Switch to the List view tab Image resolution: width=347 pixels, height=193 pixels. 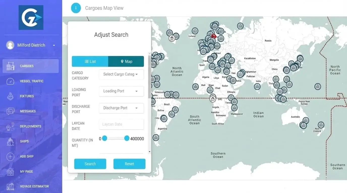click(90, 61)
